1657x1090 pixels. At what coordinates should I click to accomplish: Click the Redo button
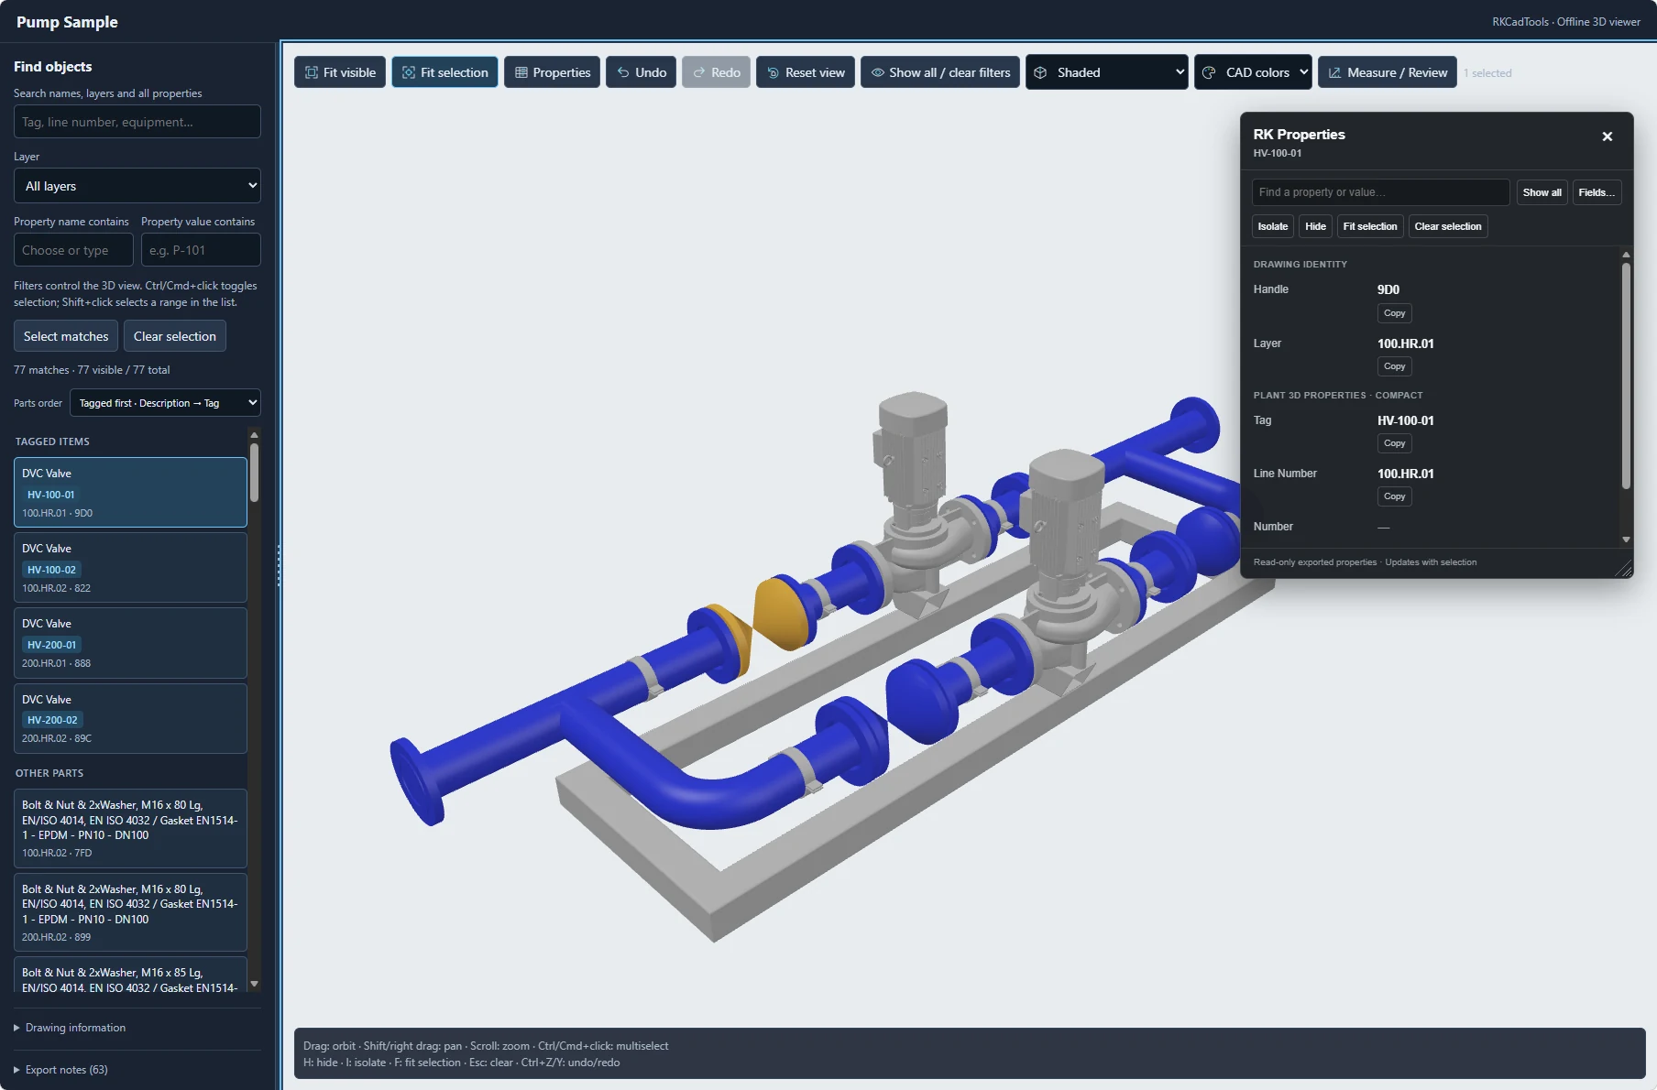(716, 72)
